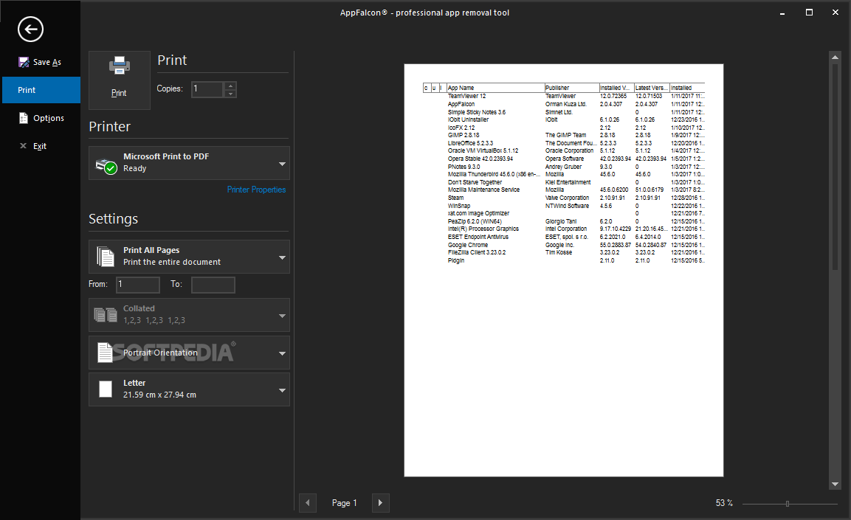Image resolution: width=851 pixels, height=520 pixels.
Task: Click the Ready printer status text
Action: click(x=134, y=169)
